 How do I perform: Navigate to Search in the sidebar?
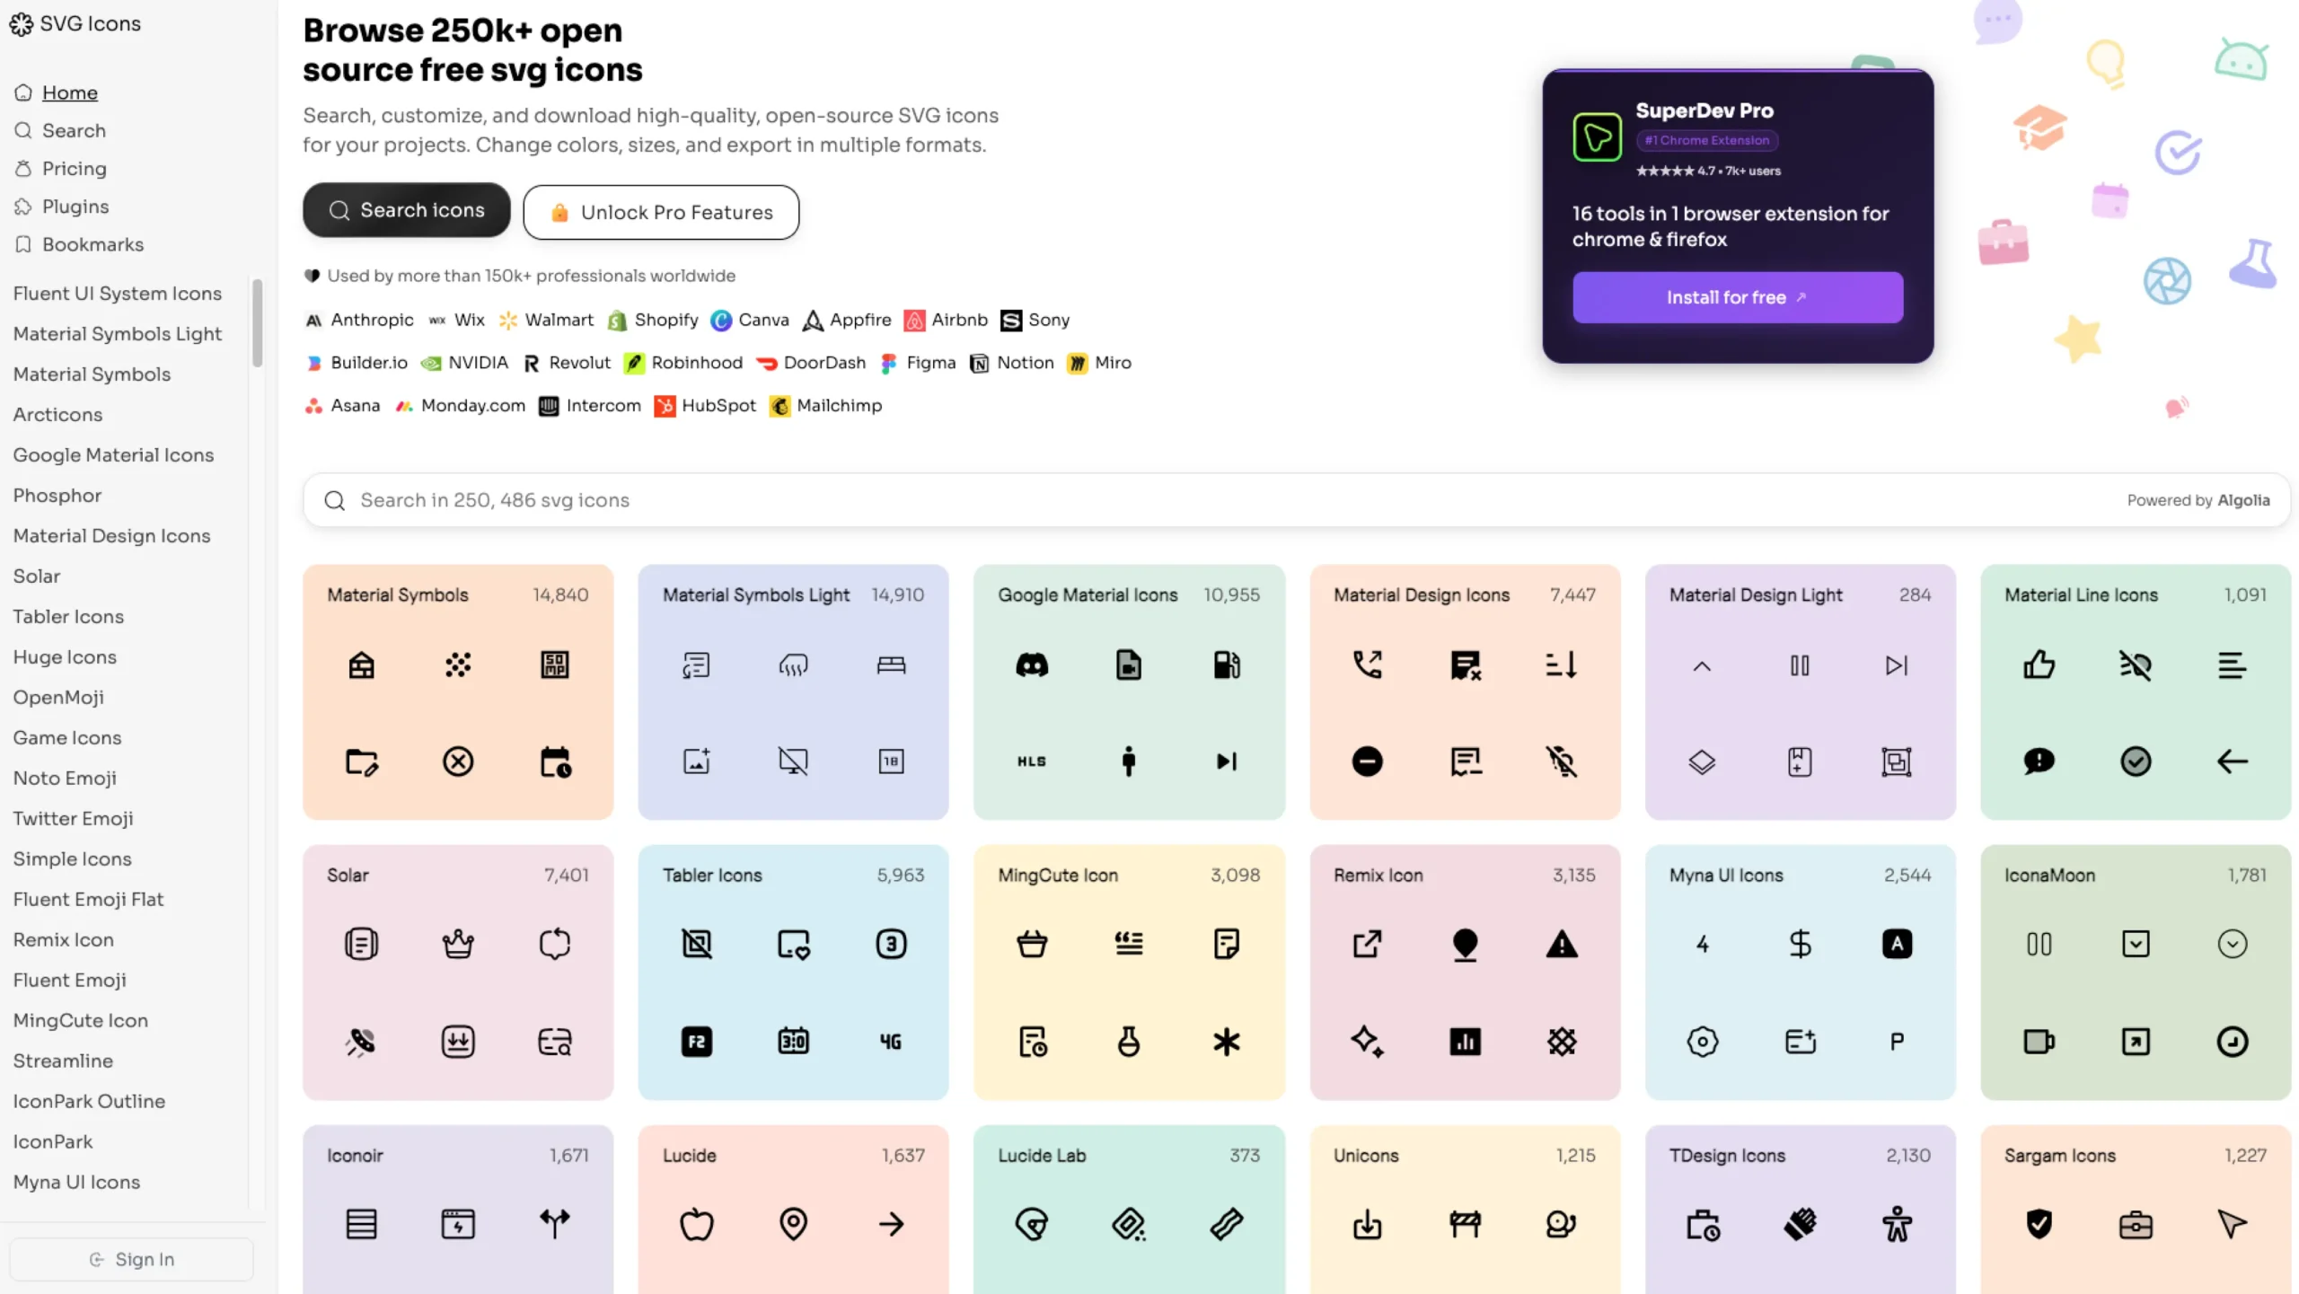(74, 130)
